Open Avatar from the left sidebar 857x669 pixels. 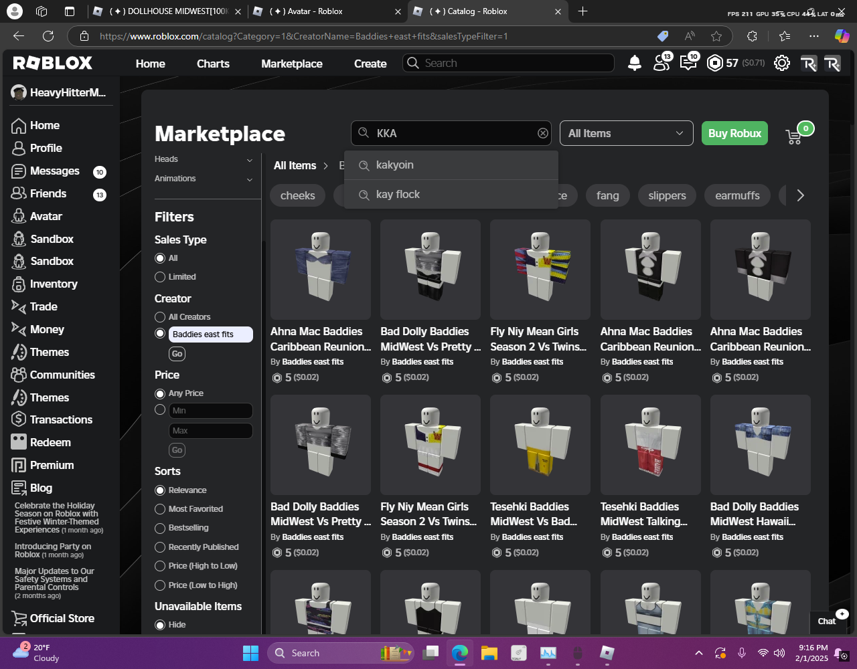click(46, 216)
